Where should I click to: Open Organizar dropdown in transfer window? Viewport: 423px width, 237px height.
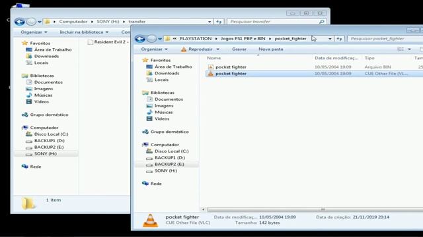click(34, 32)
